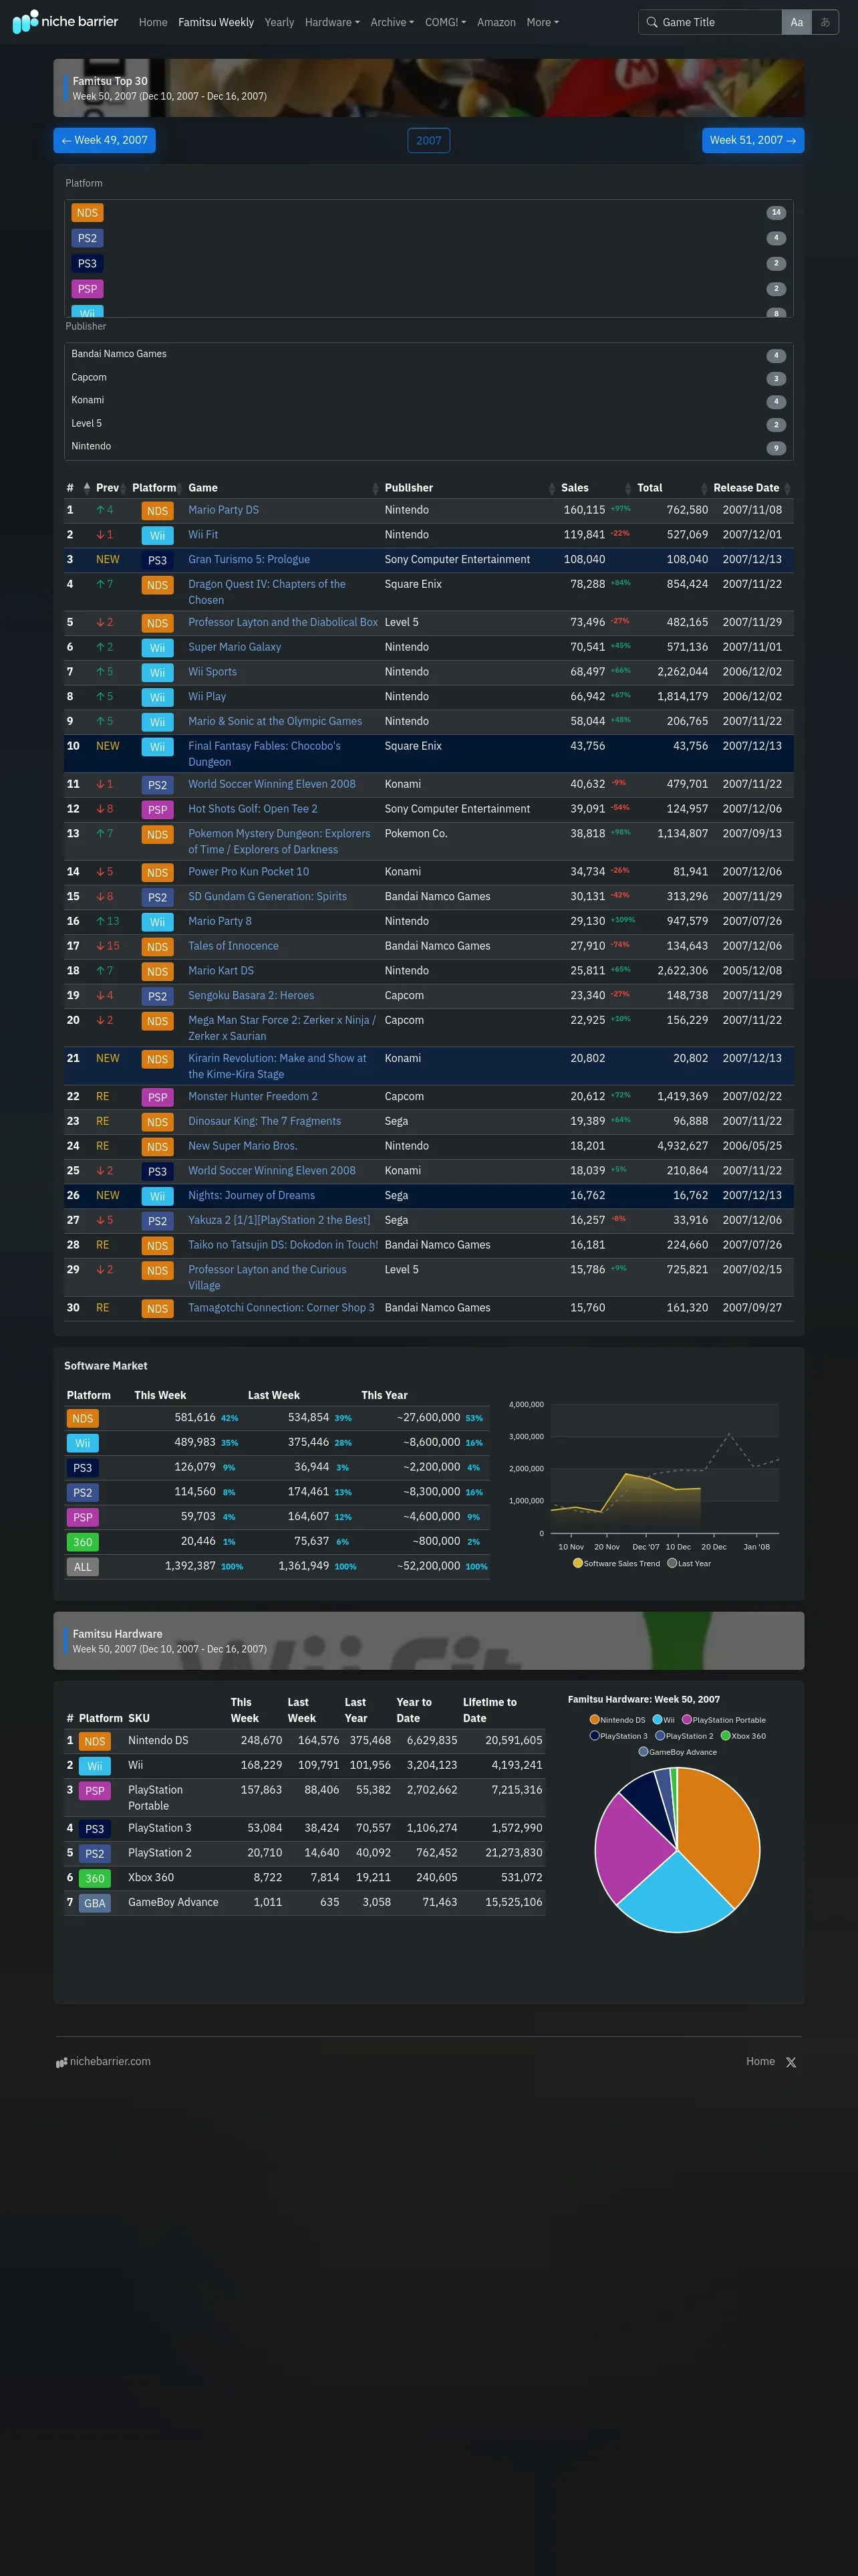Click the 360 badge in Software Market

(x=83, y=1542)
